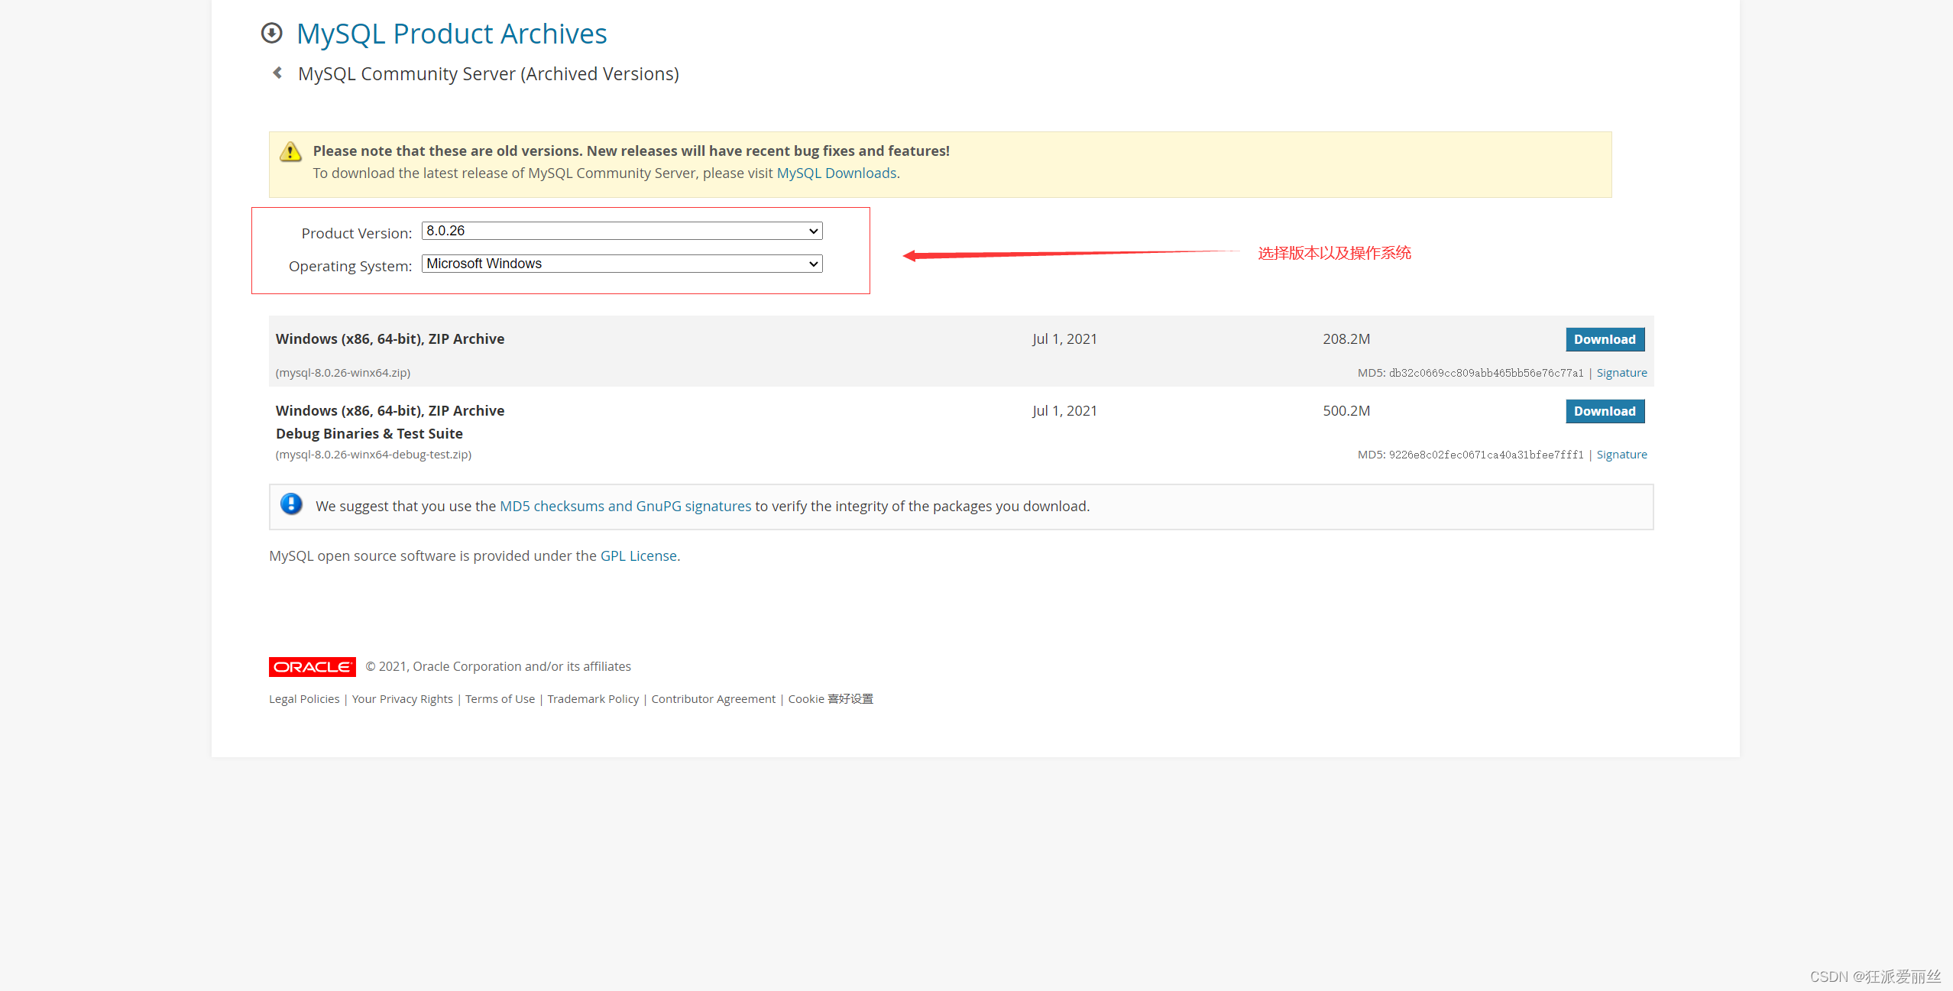Open the Operating System dropdown
The height and width of the screenshot is (991, 1953).
coord(621,264)
